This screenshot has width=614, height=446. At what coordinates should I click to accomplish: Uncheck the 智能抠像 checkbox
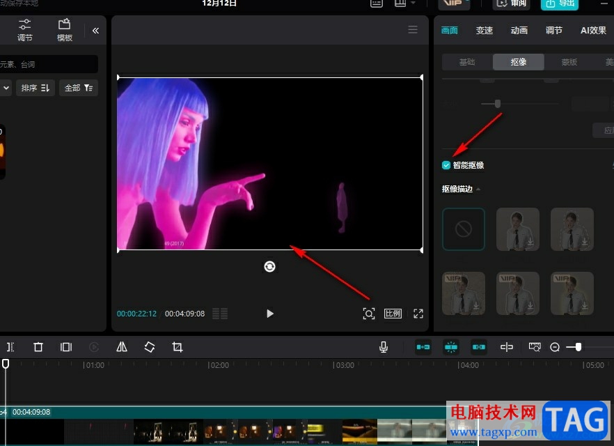pos(446,165)
